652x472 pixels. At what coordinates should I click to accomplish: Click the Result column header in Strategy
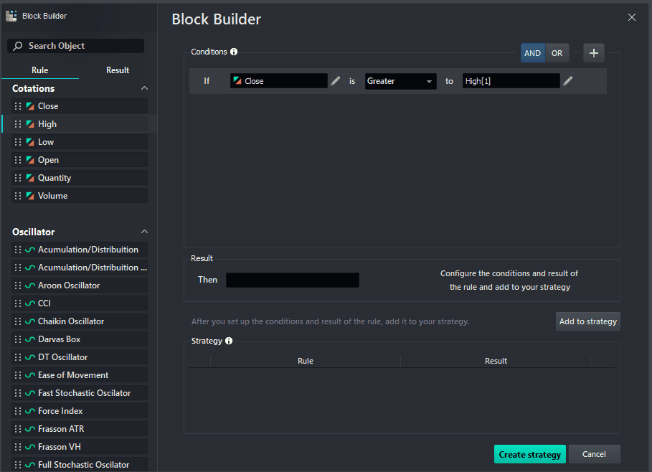496,361
